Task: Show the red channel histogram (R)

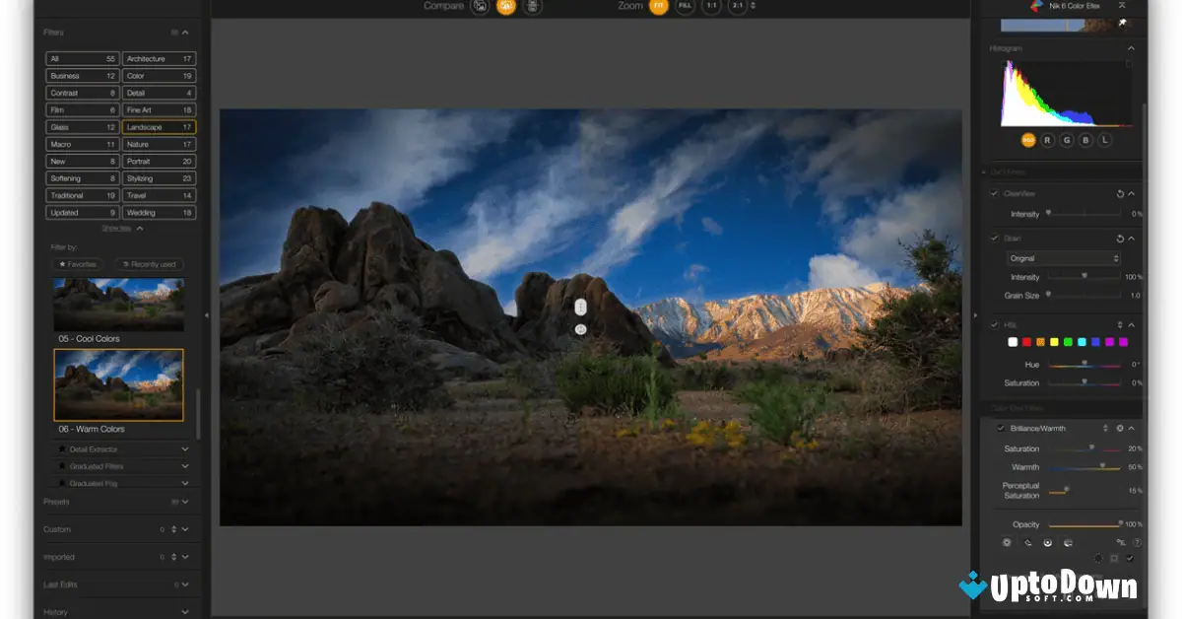Action: point(1047,140)
